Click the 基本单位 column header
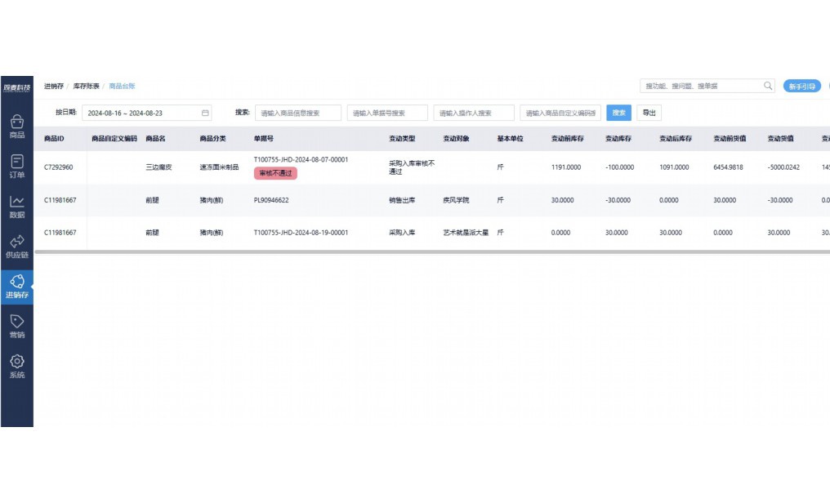This screenshot has height=503, width=830. (x=511, y=139)
